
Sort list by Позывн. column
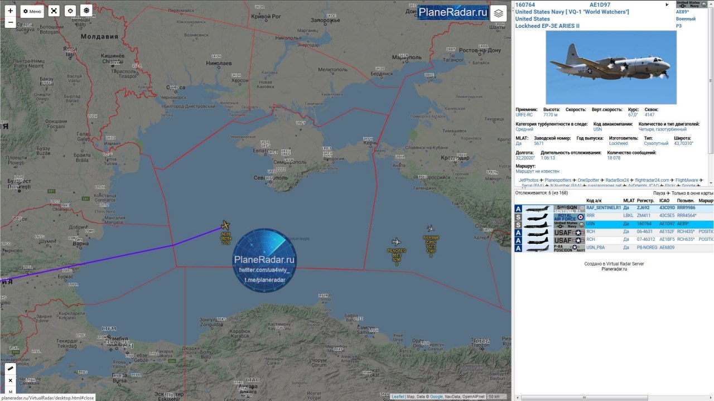click(x=686, y=200)
